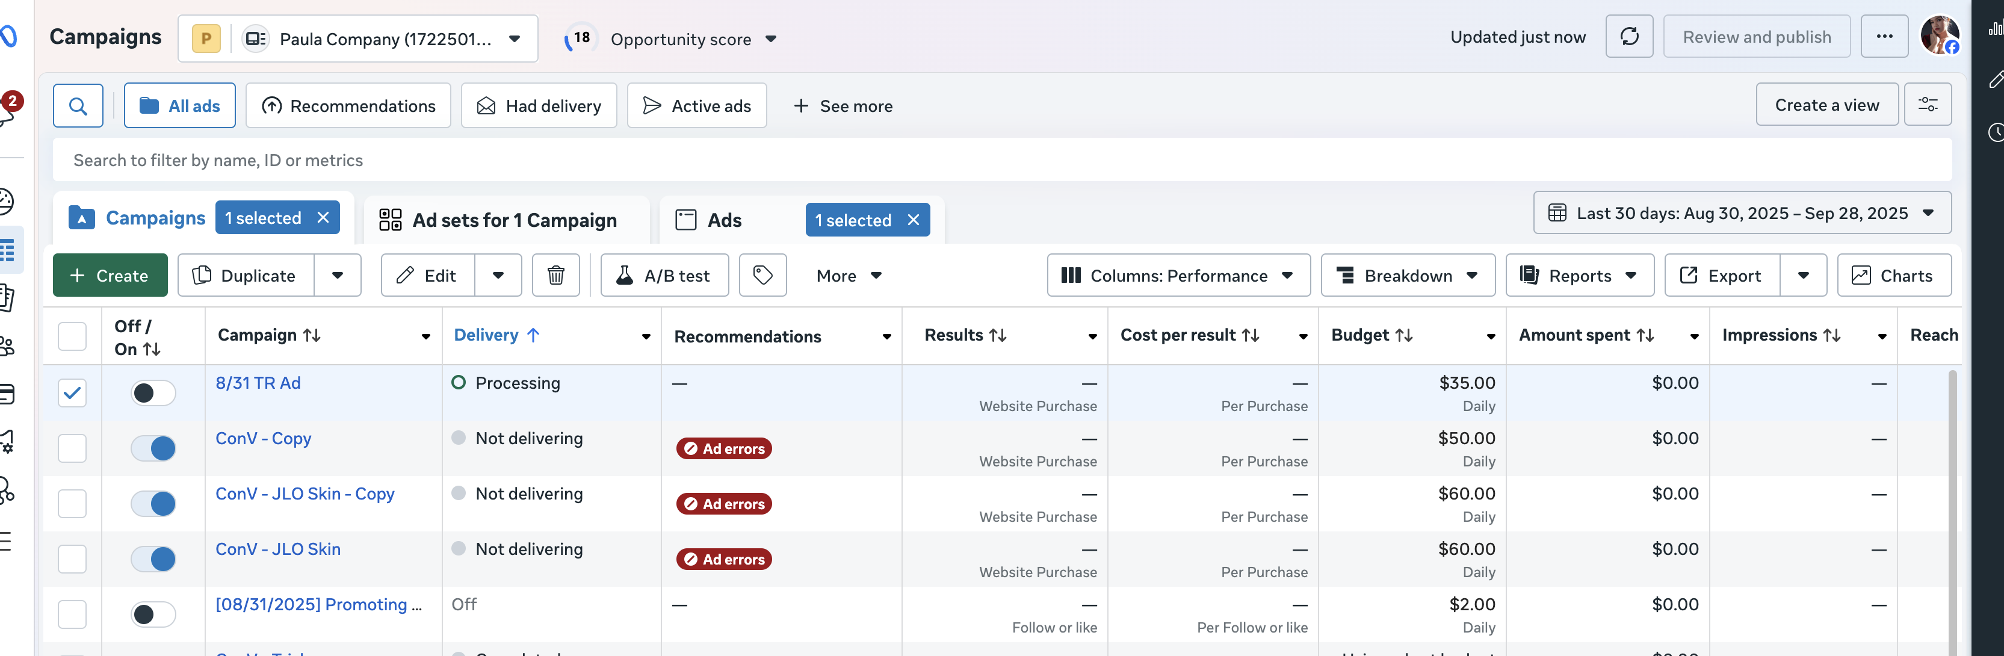2004x656 pixels.
Task: Toggle on the 8/31 TR Ad campaign
Action: (x=153, y=393)
